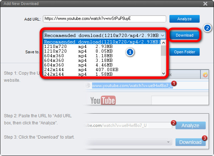214x156 pixels.
Task: Click the Open Folder button
Action: tap(184, 52)
